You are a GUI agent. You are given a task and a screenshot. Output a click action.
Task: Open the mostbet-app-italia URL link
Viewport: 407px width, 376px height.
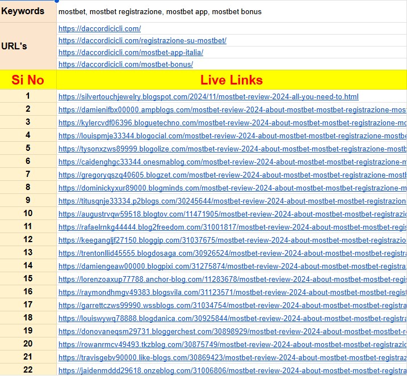[x=131, y=52]
